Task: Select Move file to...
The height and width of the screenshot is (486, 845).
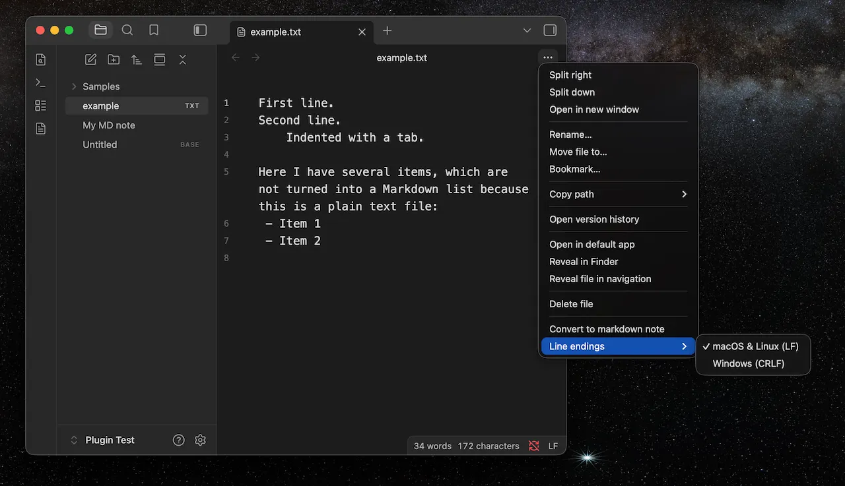Action: click(x=618, y=152)
